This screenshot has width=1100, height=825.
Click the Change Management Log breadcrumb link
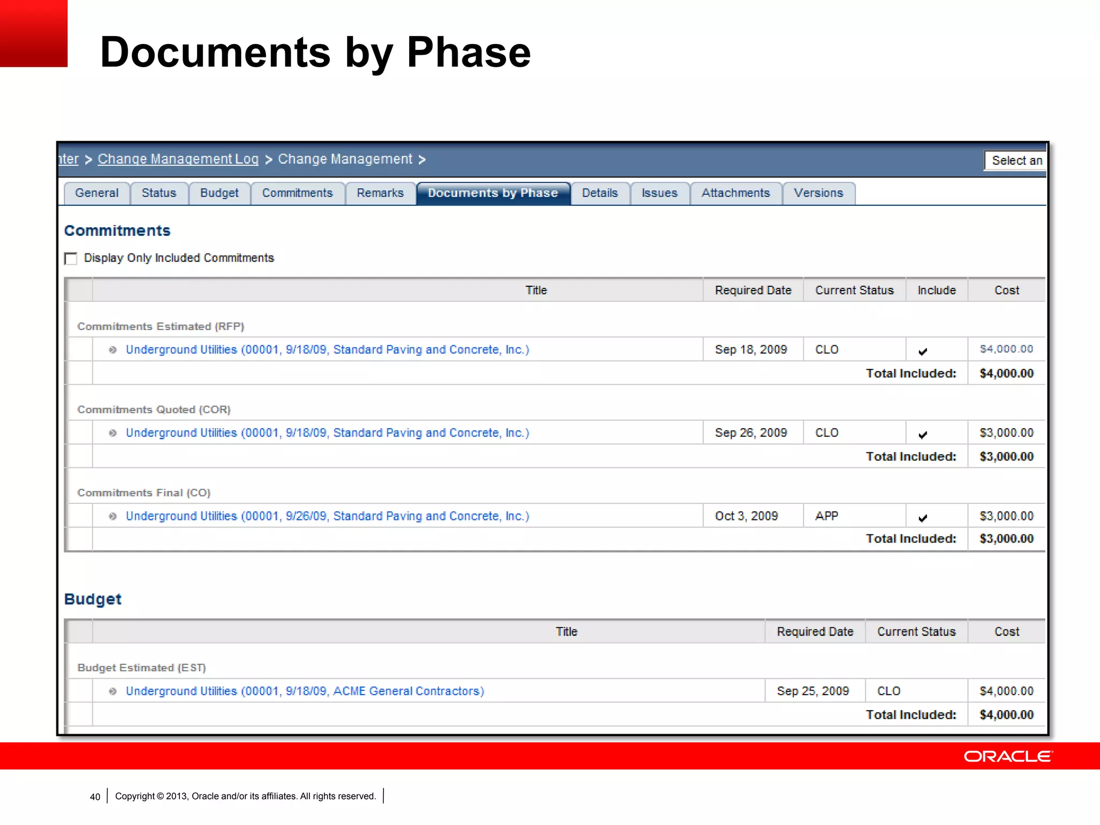click(x=178, y=160)
